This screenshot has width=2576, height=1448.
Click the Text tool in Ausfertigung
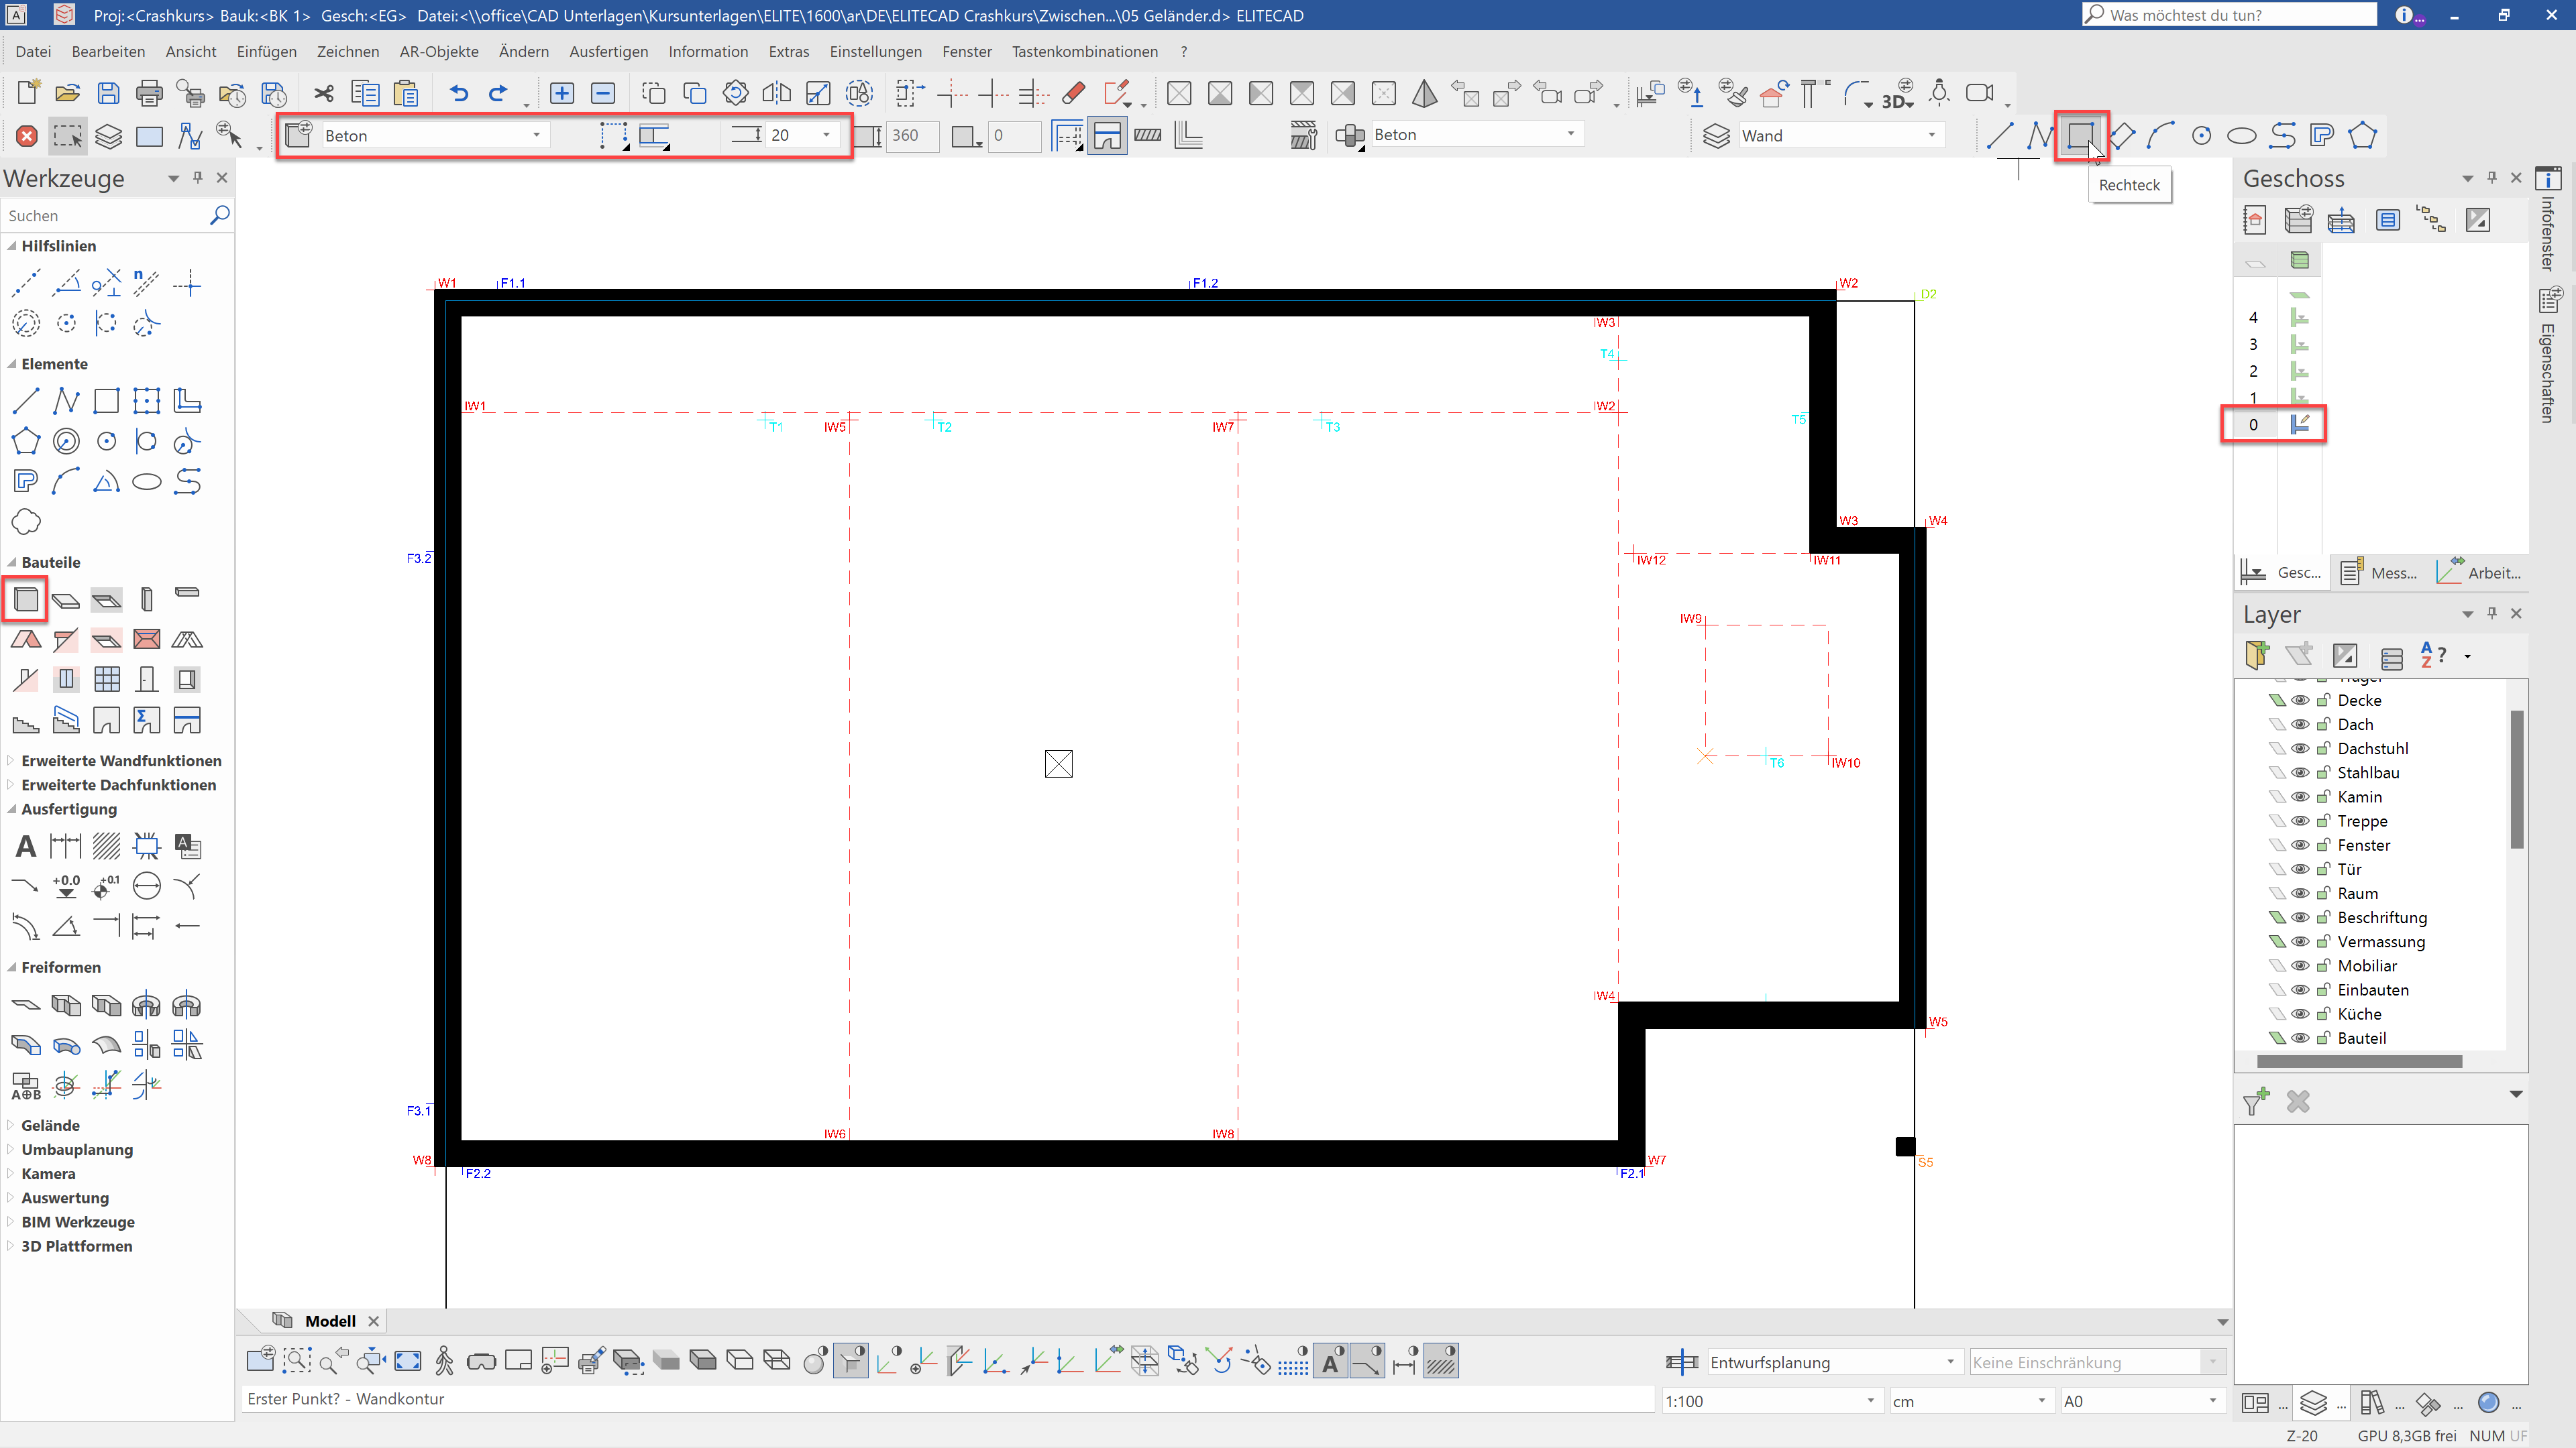[x=26, y=847]
